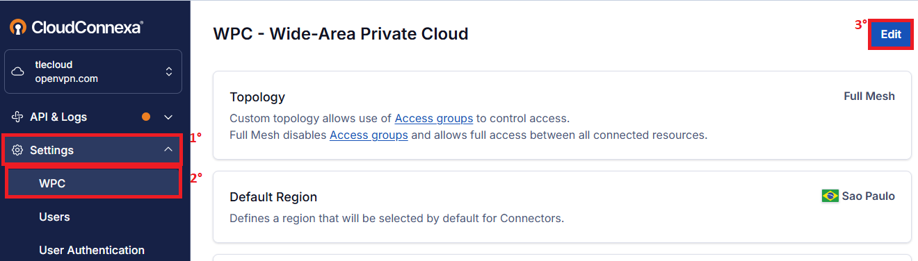The height and width of the screenshot is (261, 918).
Task: Click the cloud icon beside tlecloud
Action: (x=19, y=71)
